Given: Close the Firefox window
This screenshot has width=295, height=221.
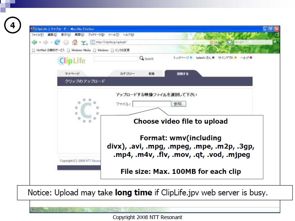Looking at the screenshot, I should pyautogui.click(x=277, y=29).
